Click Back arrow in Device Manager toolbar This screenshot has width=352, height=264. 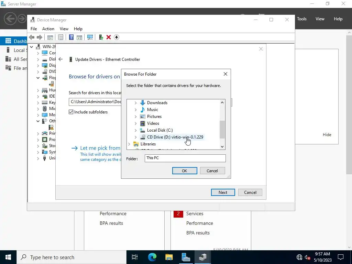(x=32, y=37)
